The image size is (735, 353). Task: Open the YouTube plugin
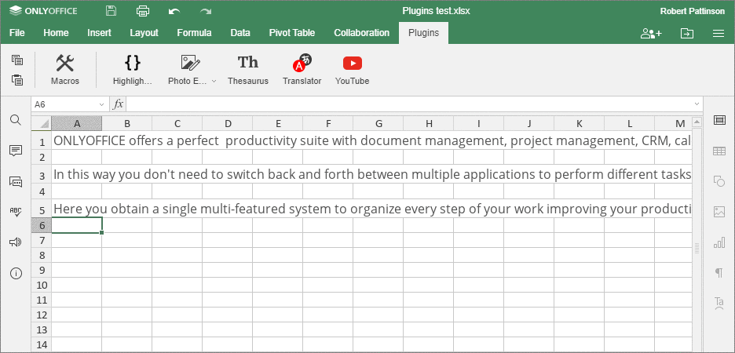pyautogui.click(x=352, y=69)
